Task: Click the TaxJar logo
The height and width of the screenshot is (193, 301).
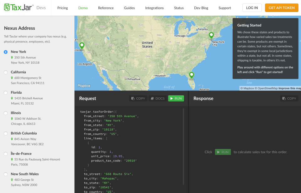Action: click(18, 7)
